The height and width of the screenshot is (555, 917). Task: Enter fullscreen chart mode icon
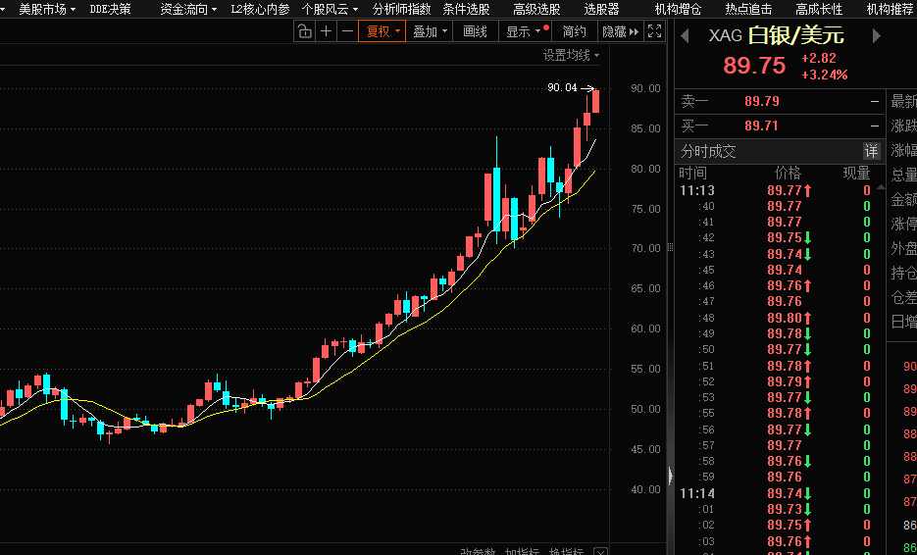[x=655, y=31]
